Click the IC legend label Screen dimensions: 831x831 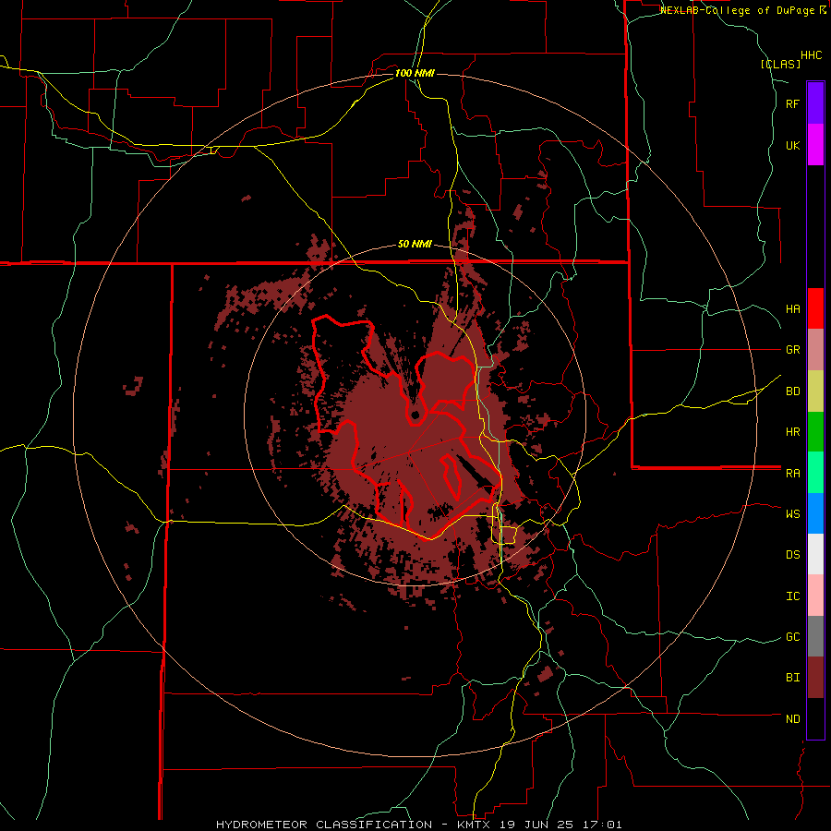(792, 596)
